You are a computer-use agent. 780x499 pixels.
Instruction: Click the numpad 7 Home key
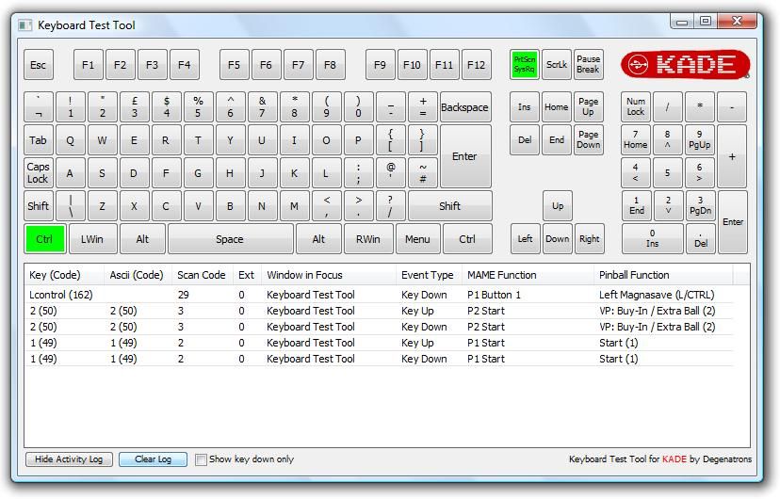pos(636,140)
